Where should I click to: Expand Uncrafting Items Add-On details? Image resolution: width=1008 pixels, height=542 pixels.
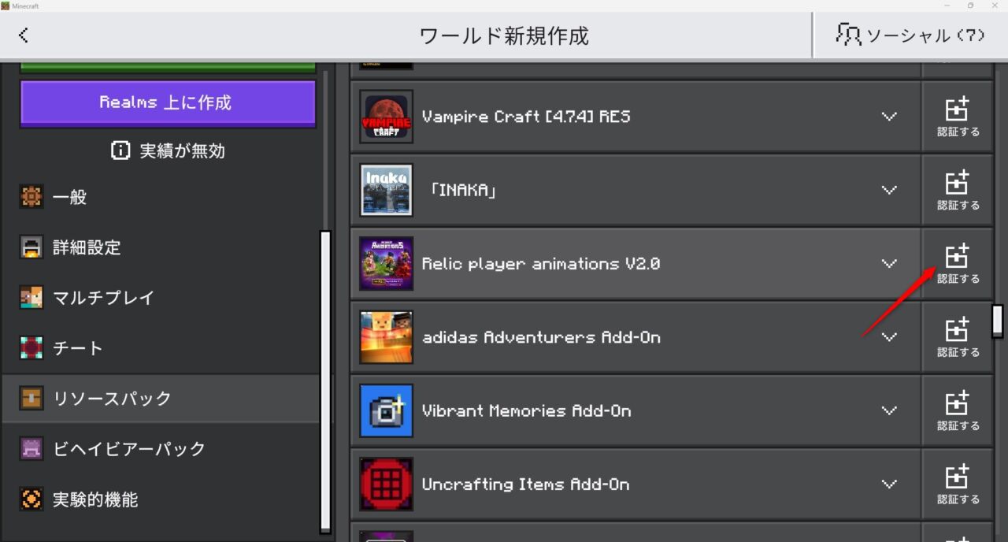click(889, 484)
